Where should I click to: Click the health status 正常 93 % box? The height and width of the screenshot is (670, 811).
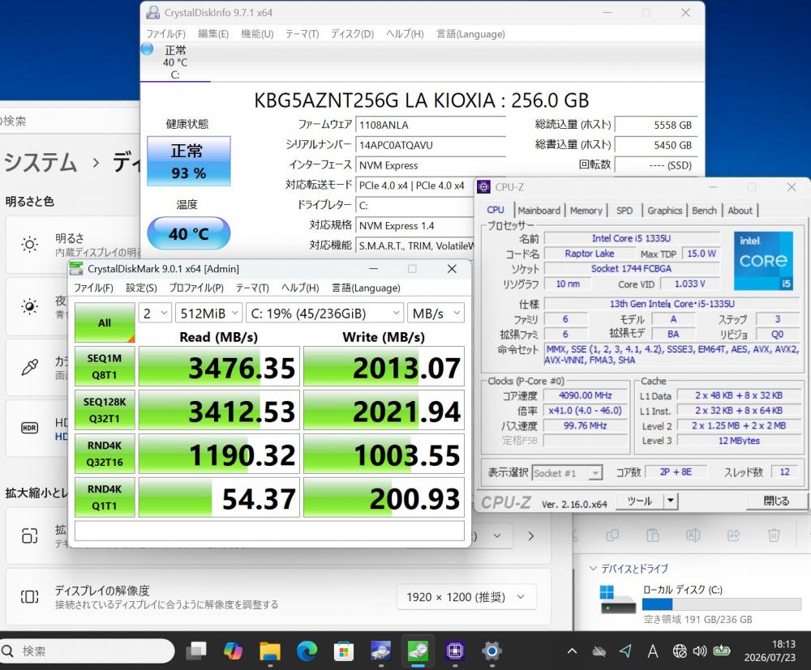pos(189,161)
